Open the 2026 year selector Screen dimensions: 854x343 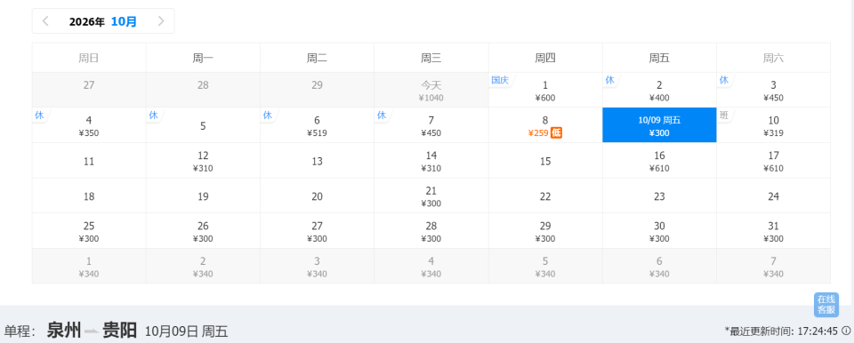(87, 22)
